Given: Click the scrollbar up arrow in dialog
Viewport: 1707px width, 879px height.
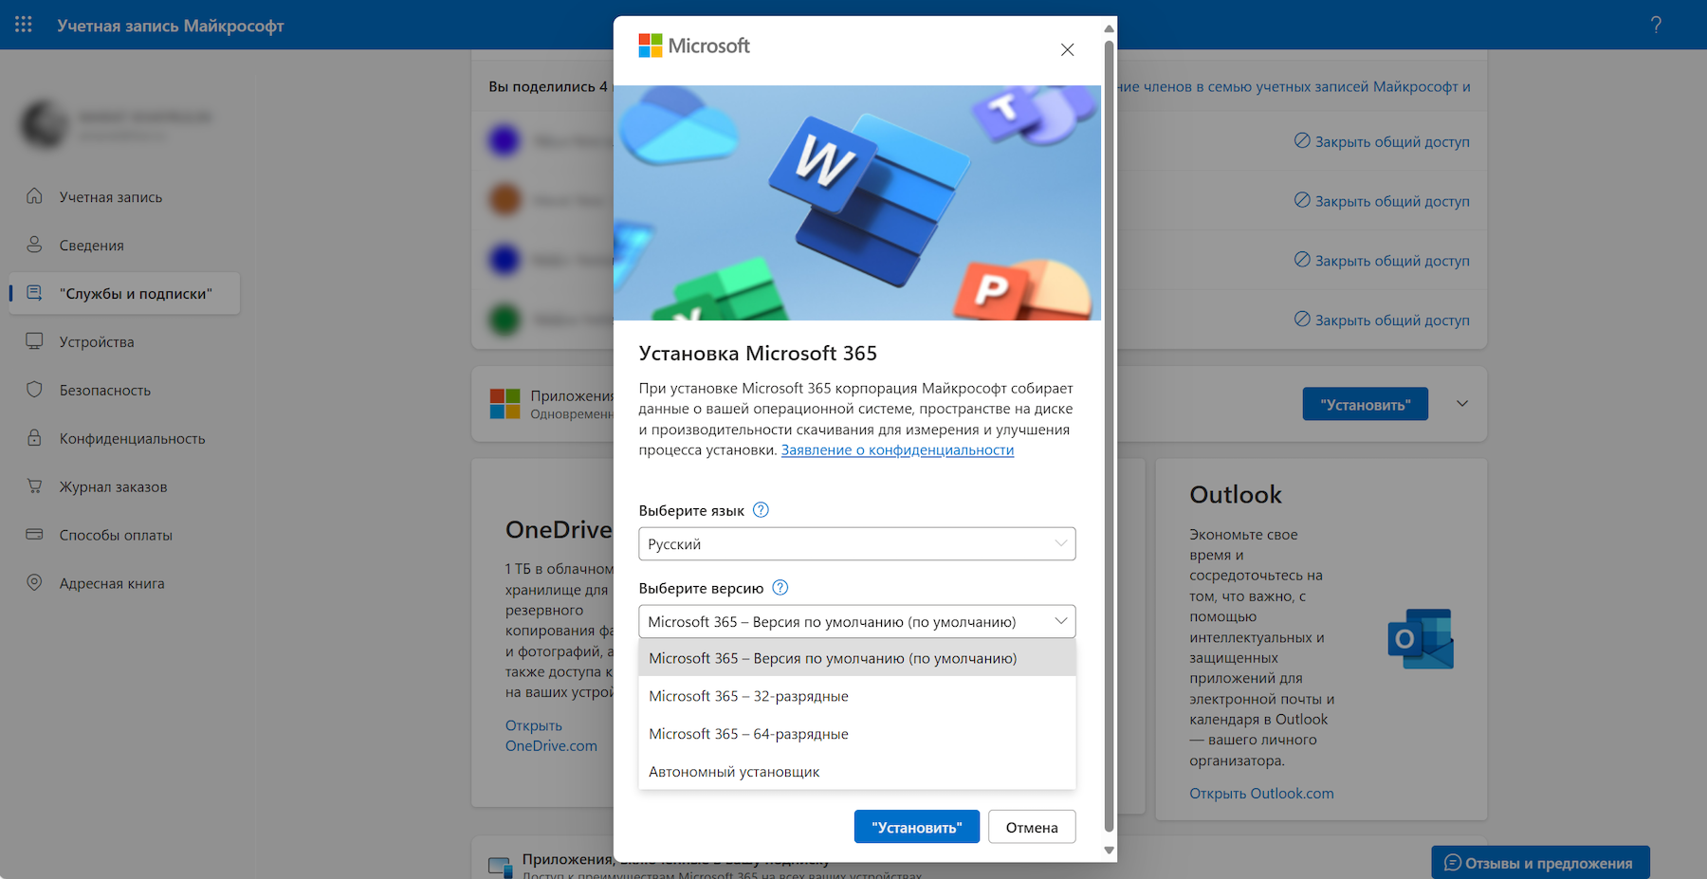Looking at the screenshot, I should tap(1109, 28).
